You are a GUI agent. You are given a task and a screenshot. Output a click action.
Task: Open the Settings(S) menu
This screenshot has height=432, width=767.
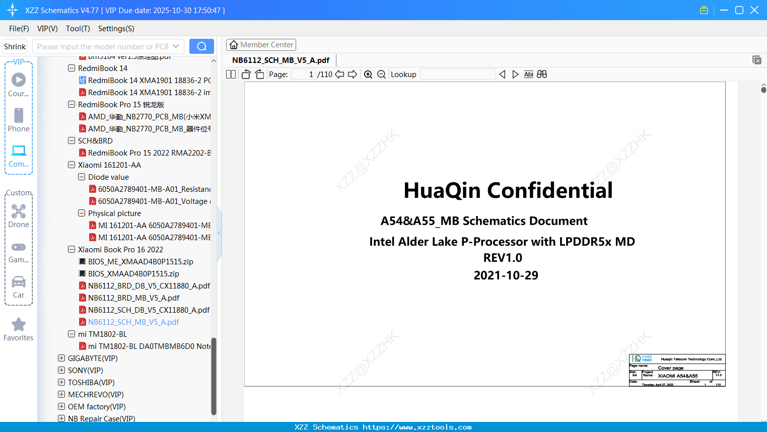click(116, 29)
